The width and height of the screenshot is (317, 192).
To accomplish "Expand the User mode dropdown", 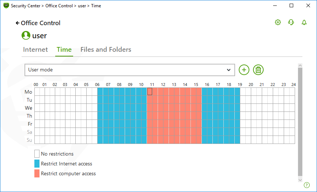I will click(129, 70).
